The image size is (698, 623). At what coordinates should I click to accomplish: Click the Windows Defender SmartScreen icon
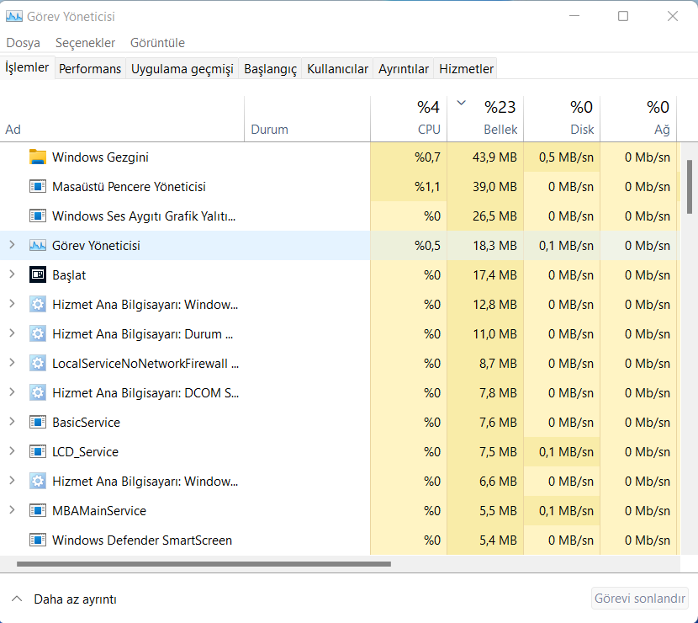tap(37, 540)
